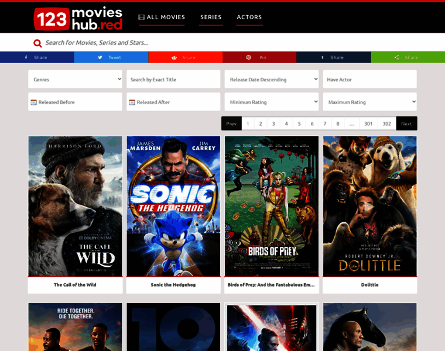Image resolution: width=445 pixels, height=351 pixels.
Task: Open the poster with large number 19
Action: click(173, 327)
